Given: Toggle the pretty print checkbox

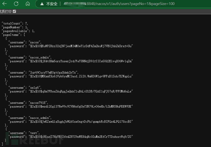Looking at the screenshot, I should (14, 11).
